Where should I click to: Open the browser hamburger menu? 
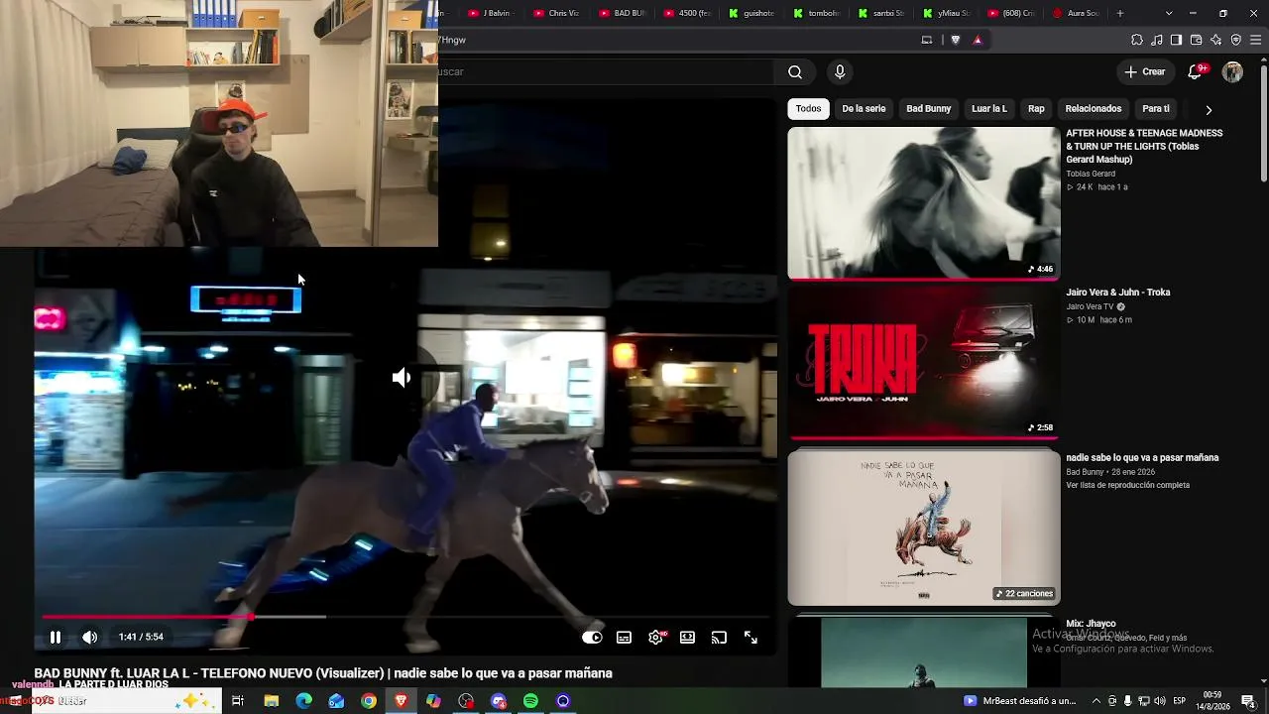[1255, 40]
